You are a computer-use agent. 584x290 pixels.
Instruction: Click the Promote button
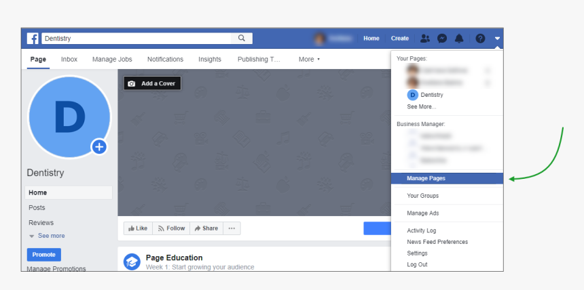click(x=44, y=255)
